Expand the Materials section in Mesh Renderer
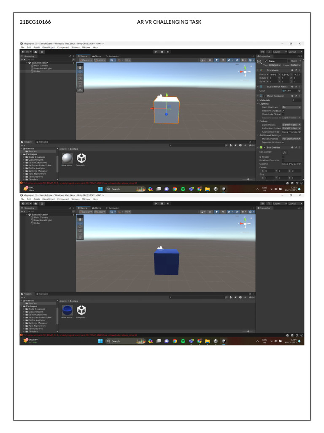The width and height of the screenshot is (324, 433). pos(258,100)
